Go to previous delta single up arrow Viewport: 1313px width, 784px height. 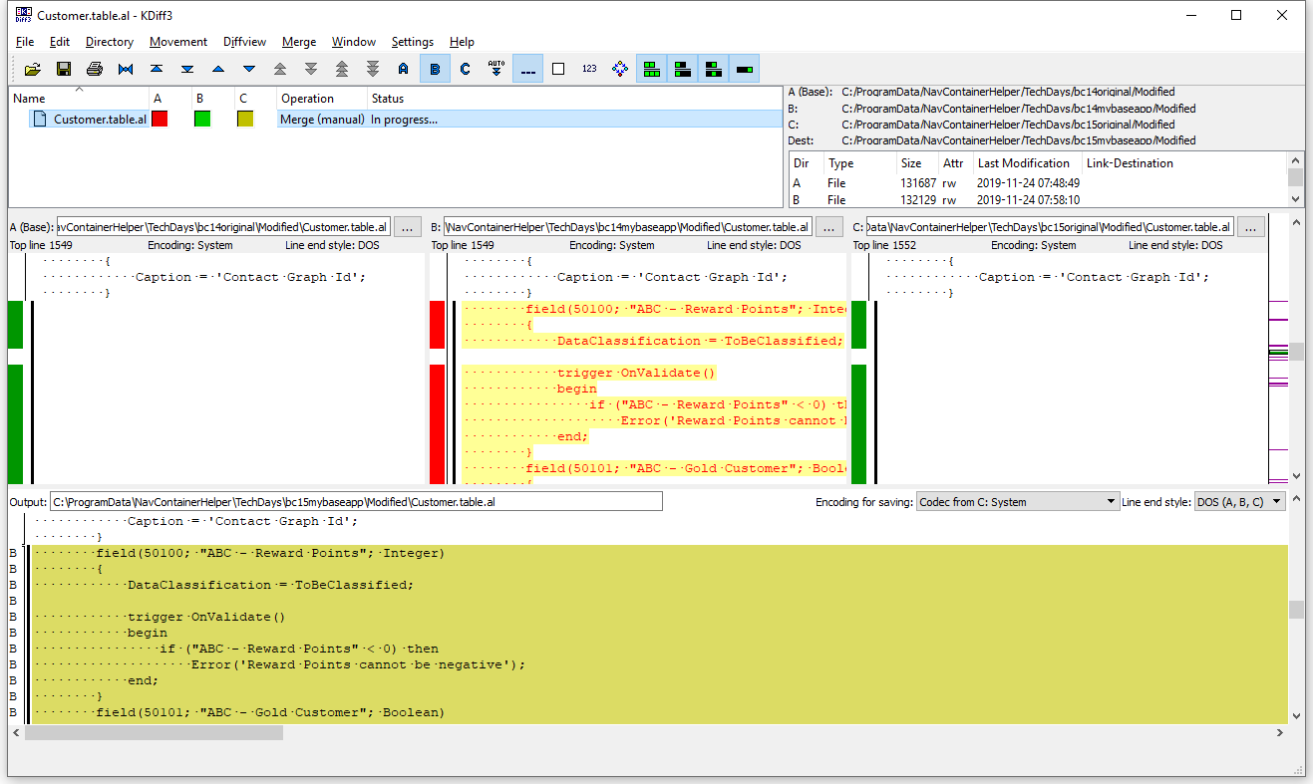pos(218,69)
